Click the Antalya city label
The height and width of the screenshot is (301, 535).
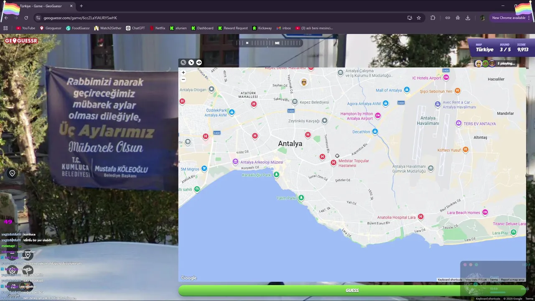pyautogui.click(x=290, y=143)
